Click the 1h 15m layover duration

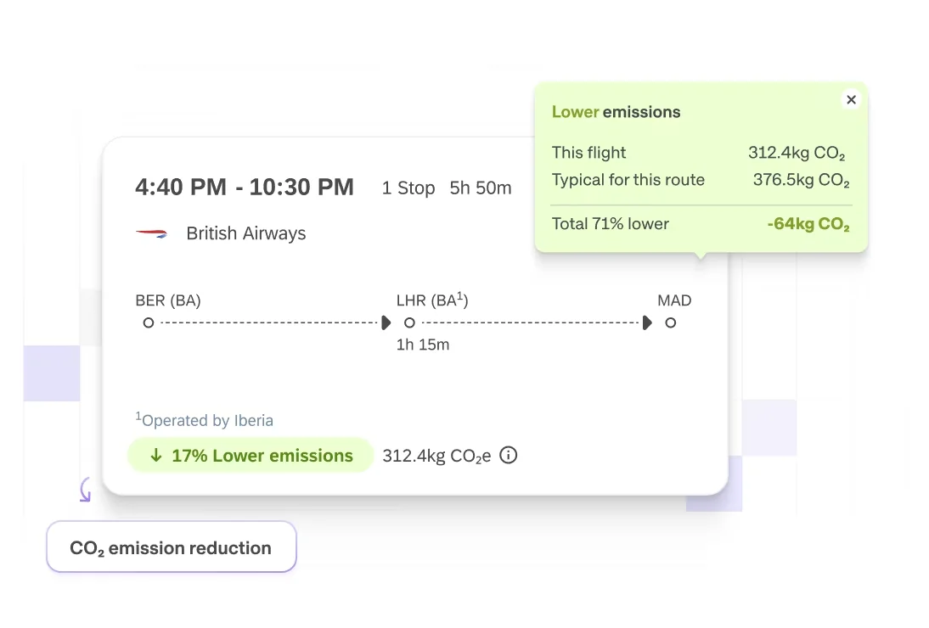[x=423, y=345]
